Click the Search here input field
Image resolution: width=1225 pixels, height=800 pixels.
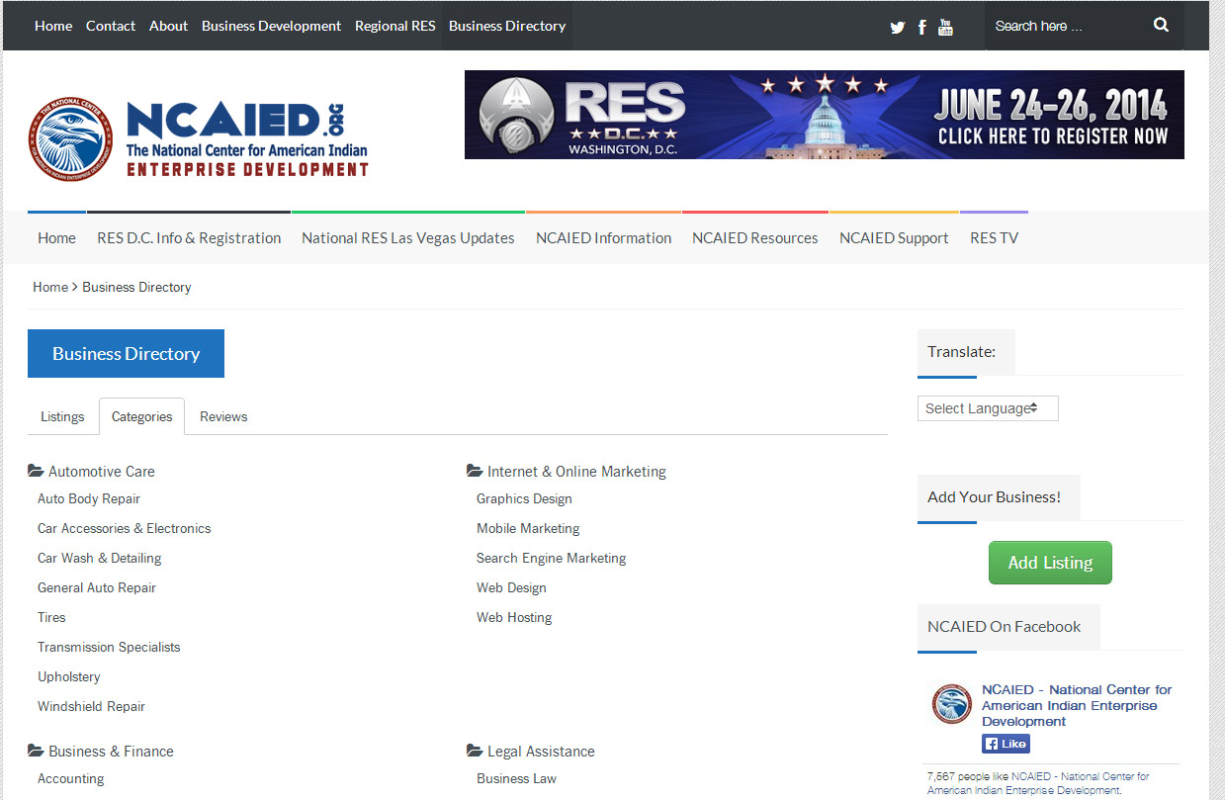point(1066,26)
